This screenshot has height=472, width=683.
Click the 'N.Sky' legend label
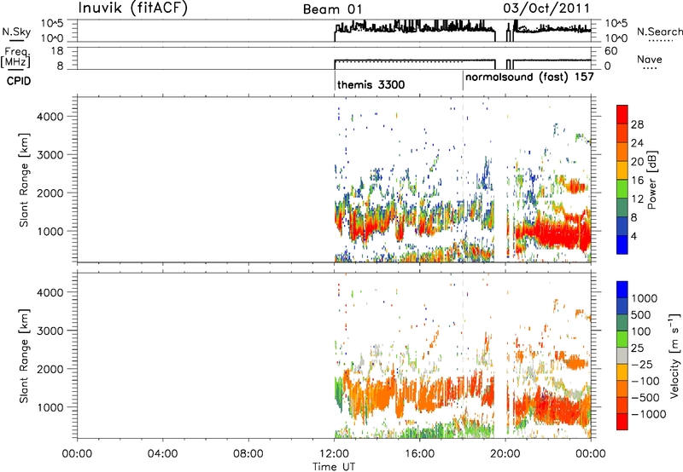tap(16, 32)
